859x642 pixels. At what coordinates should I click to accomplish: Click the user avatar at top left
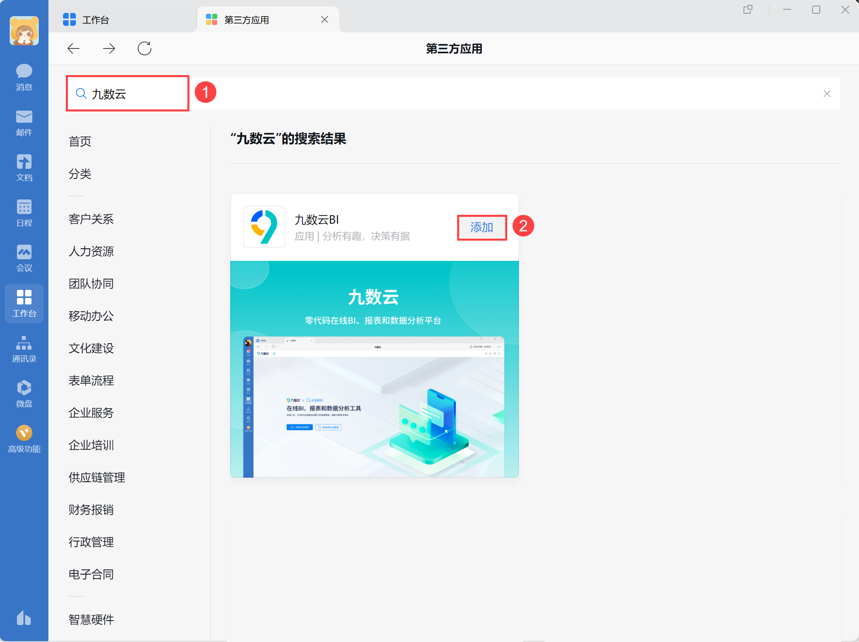click(x=24, y=30)
